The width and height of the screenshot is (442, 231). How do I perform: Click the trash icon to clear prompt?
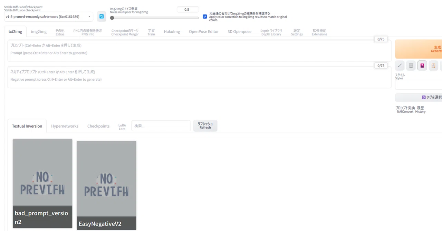click(x=411, y=66)
